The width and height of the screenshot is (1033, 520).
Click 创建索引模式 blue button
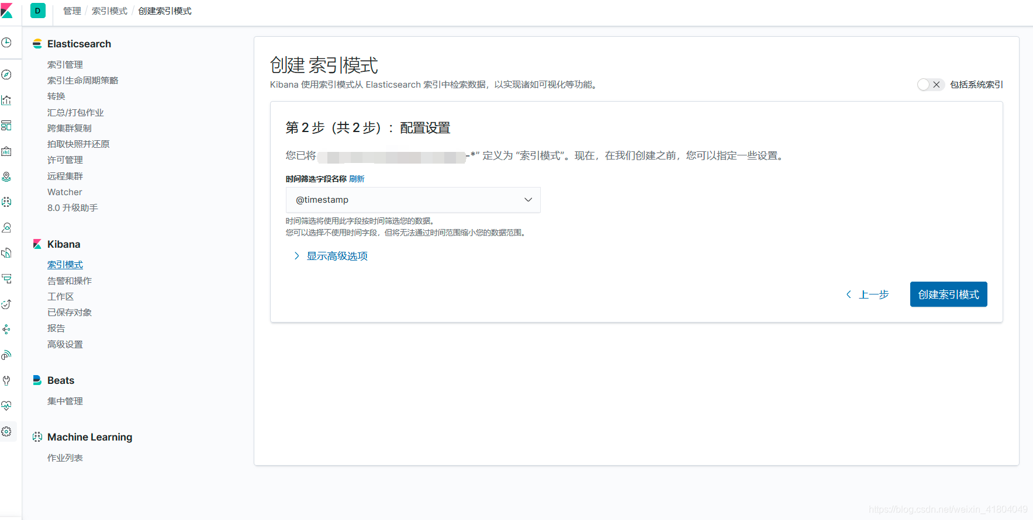(x=948, y=294)
